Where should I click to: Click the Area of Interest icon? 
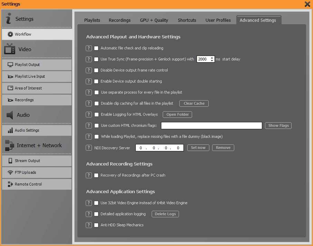click(x=10, y=88)
